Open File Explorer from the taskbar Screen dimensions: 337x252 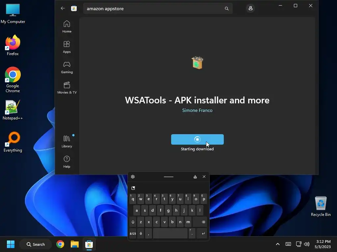point(75,244)
